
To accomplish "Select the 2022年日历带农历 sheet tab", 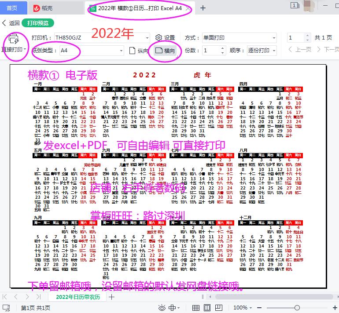I will point(77,297).
